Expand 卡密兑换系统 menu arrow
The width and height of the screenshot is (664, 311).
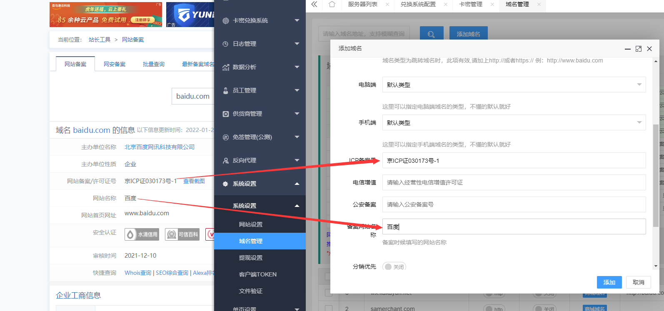tap(297, 20)
